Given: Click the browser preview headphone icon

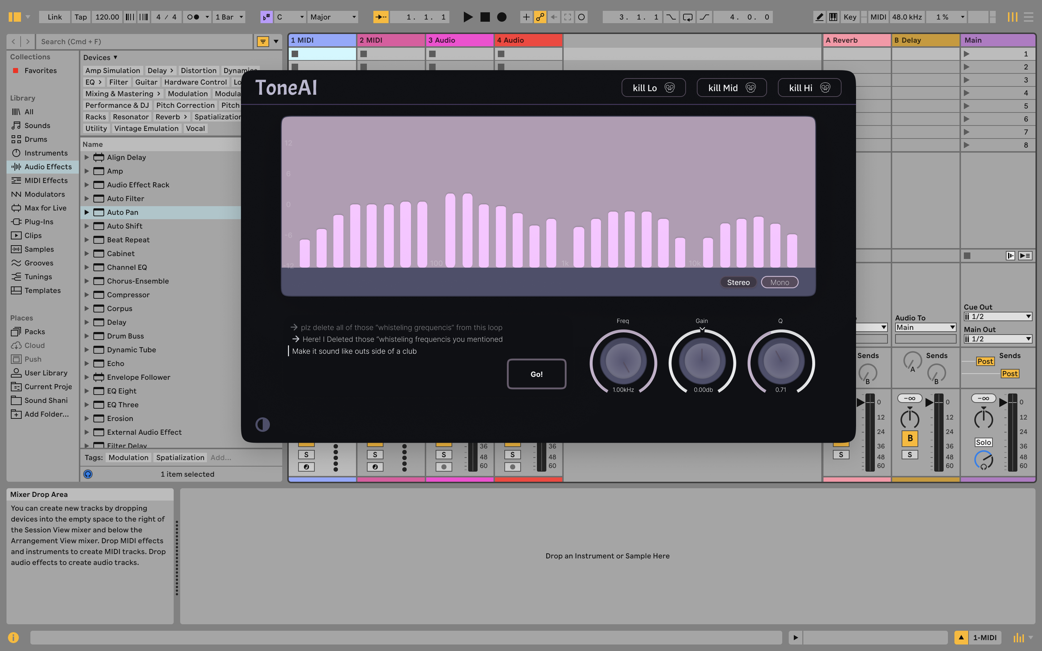Looking at the screenshot, I should pos(88,474).
